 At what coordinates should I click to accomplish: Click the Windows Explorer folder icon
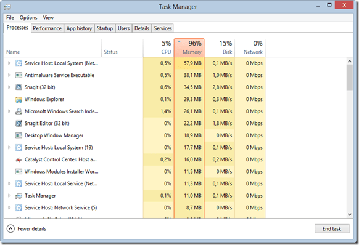[x=19, y=100]
